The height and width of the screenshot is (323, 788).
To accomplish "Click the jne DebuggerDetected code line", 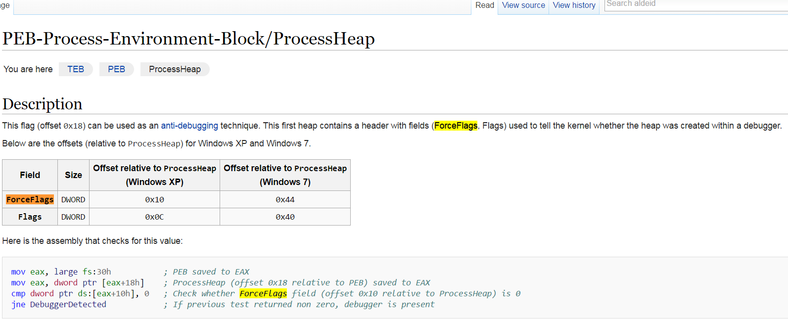I will point(59,304).
